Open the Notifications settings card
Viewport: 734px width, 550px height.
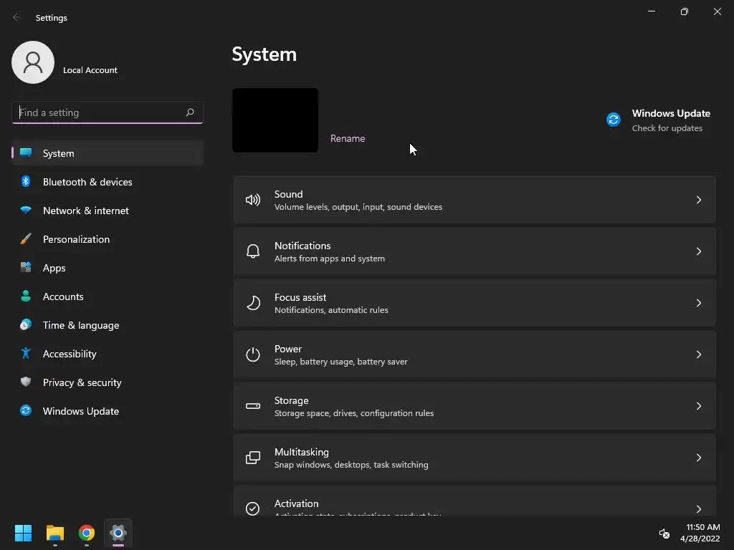click(x=475, y=251)
